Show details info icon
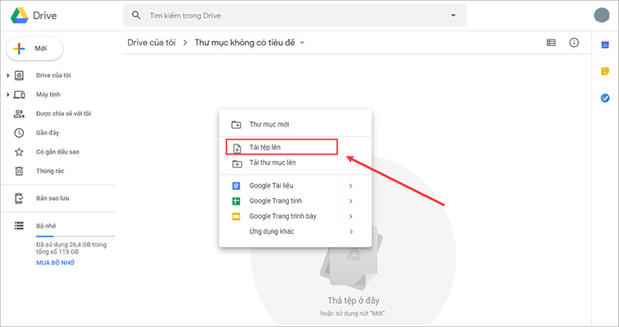 pyautogui.click(x=574, y=43)
